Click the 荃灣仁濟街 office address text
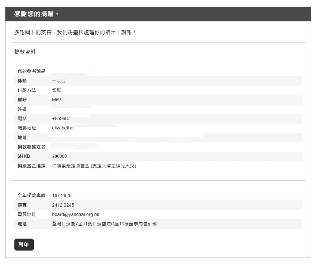Viewport: 314px width, 267px height. [x=104, y=224]
